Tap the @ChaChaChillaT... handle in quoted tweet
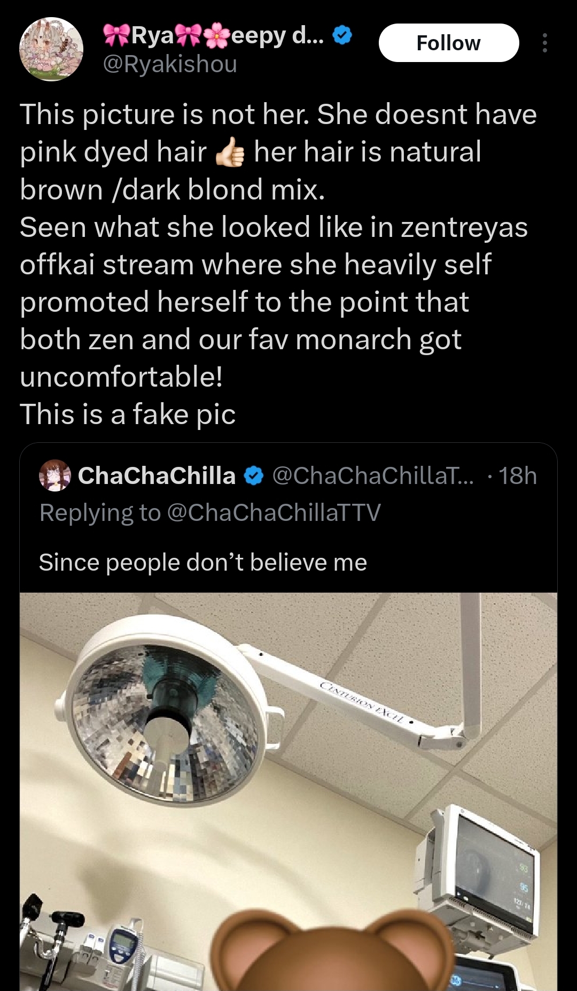577x991 pixels. 372,475
